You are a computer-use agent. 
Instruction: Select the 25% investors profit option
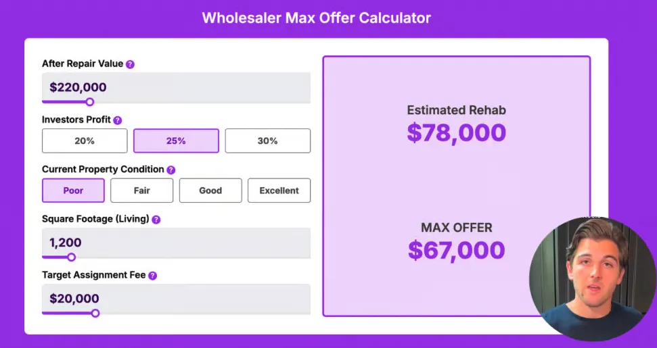point(176,141)
